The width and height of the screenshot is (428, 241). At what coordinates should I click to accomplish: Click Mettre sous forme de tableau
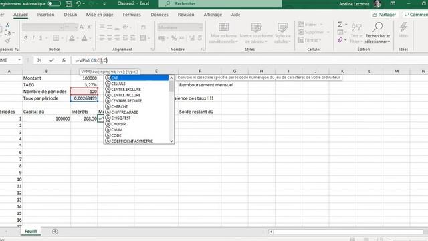coord(256,33)
